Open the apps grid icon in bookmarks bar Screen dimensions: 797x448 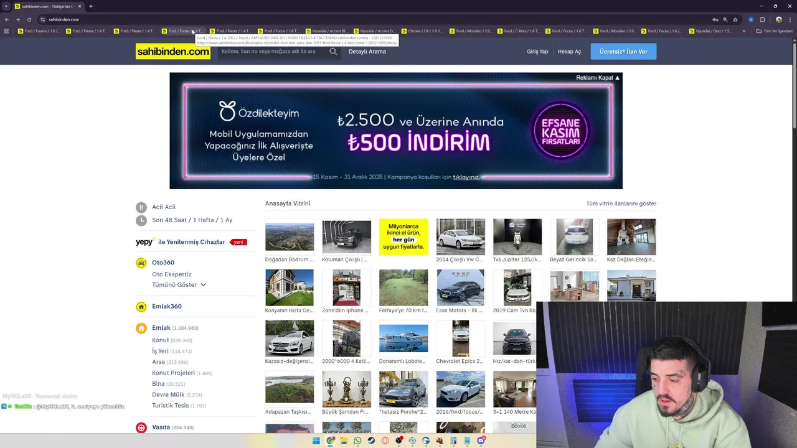pyautogui.click(x=6, y=31)
